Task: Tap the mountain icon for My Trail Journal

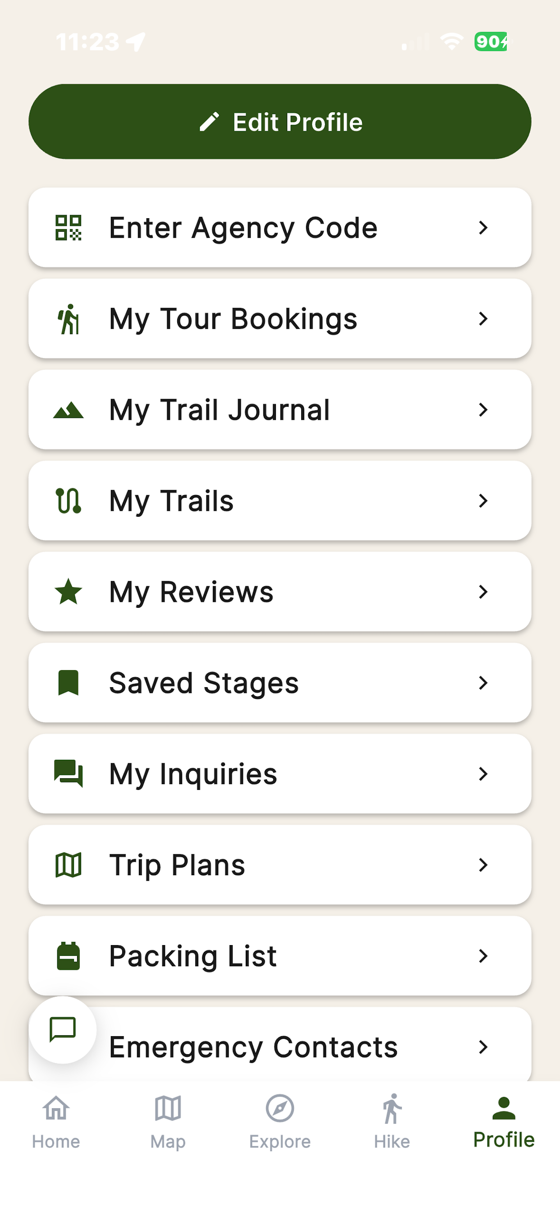Action: 68,410
